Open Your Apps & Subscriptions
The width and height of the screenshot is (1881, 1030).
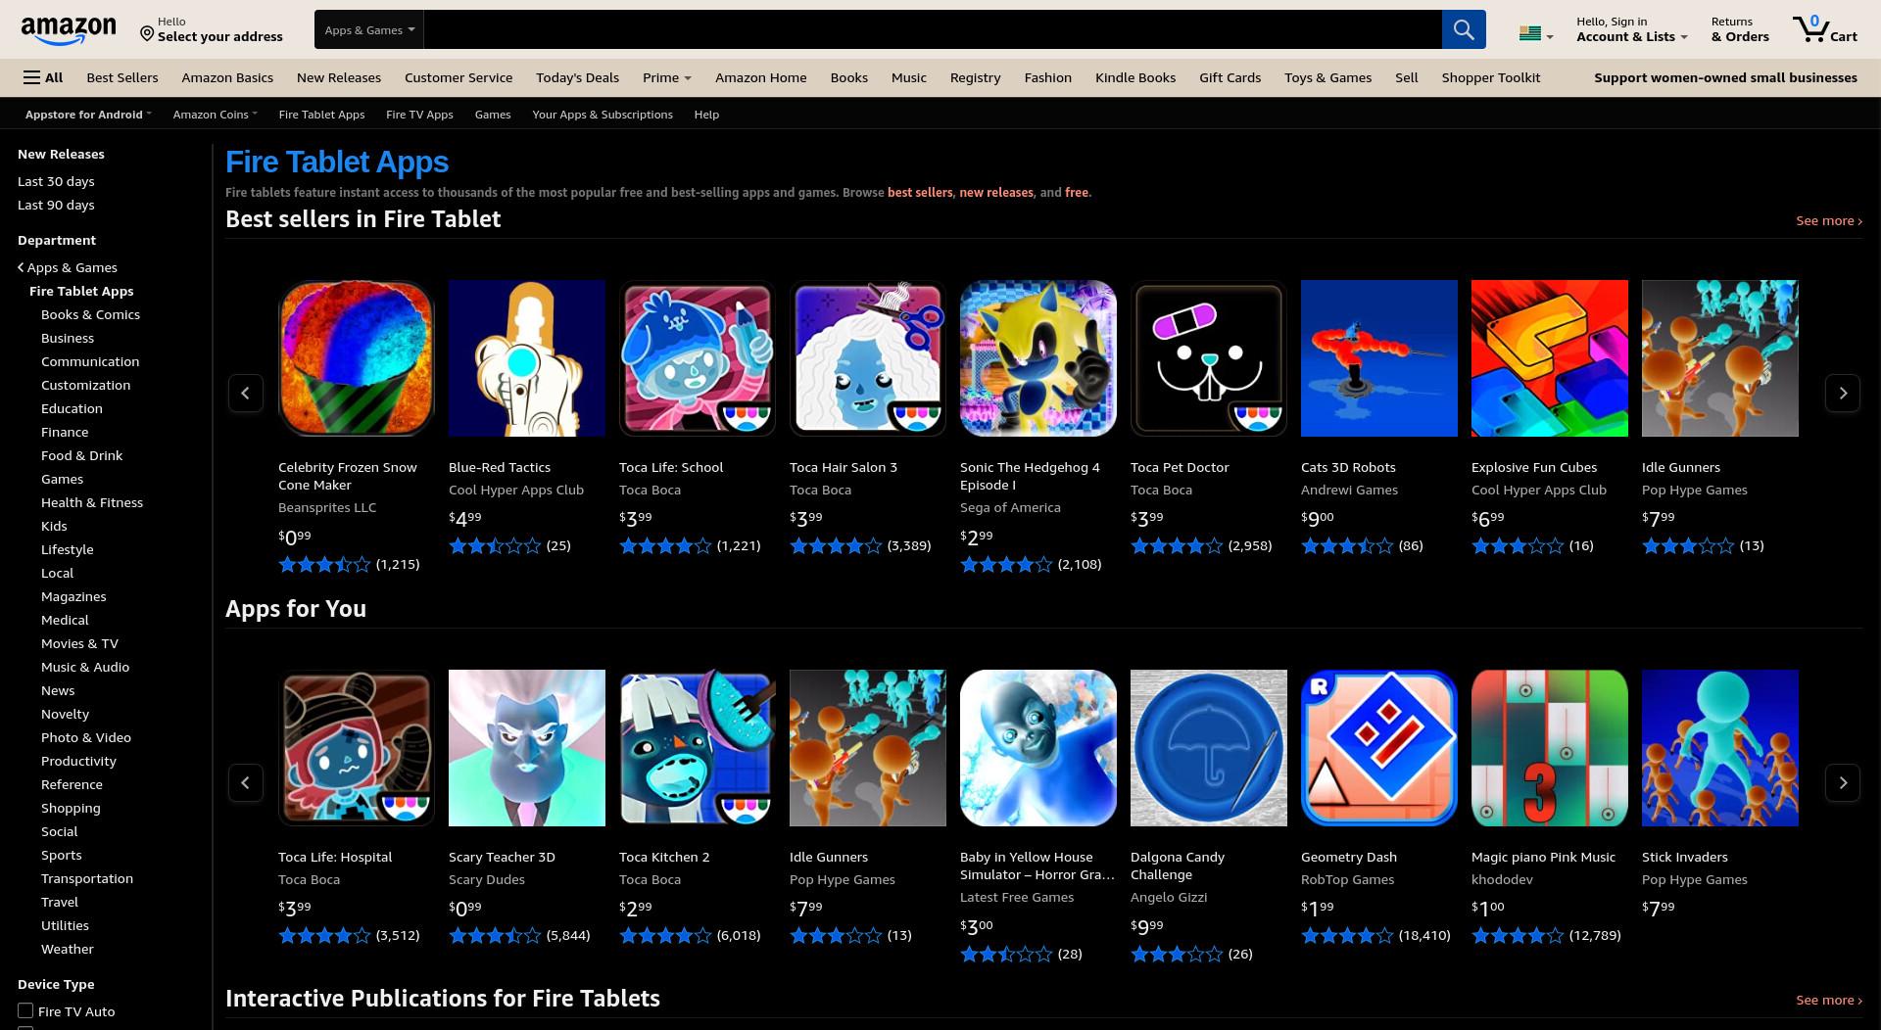(603, 115)
